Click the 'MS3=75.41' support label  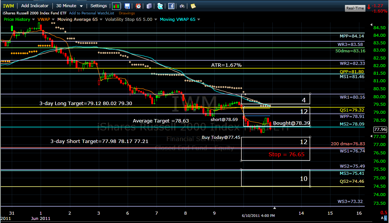tap(352, 173)
